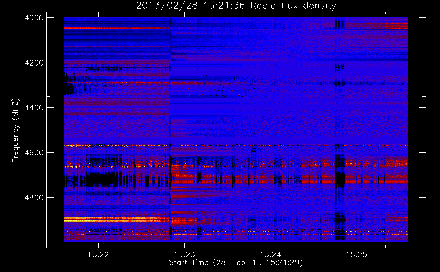Select the 4200 frequency tick label
The height and width of the screenshot is (272, 440).
[34, 63]
